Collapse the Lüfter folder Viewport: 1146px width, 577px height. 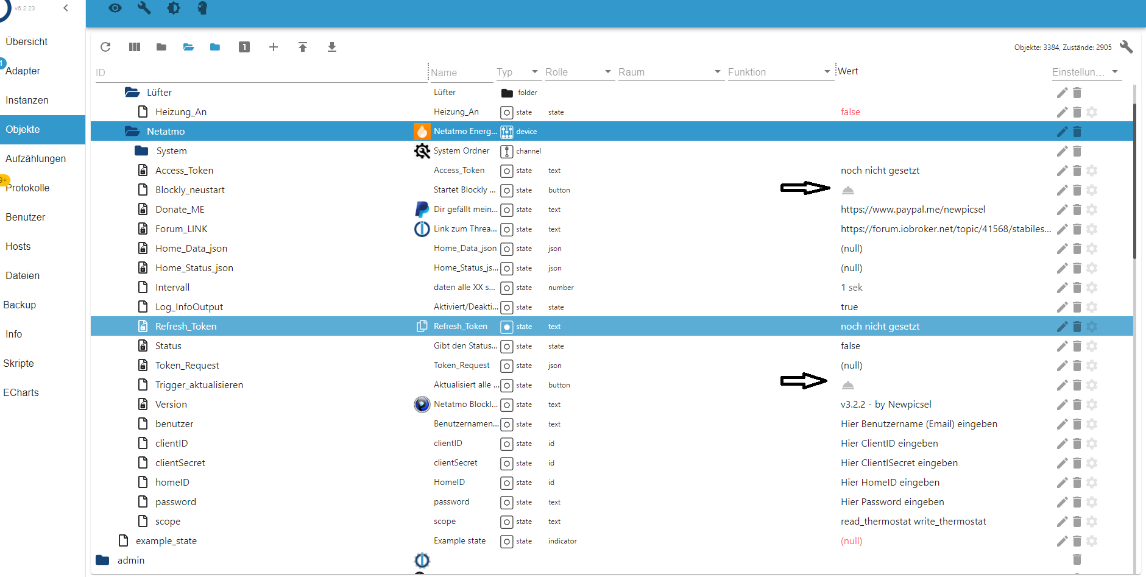[x=132, y=93]
